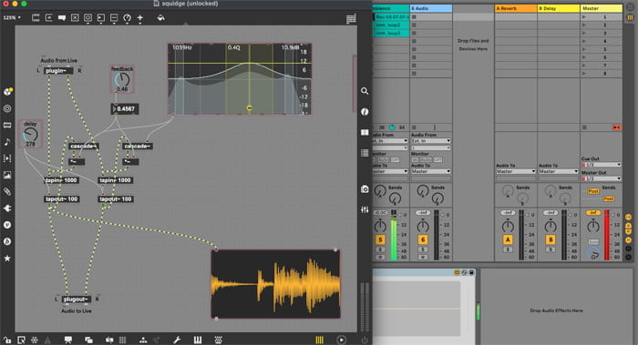Open 6 Audio input channel dropdown below Ext. In

(431, 147)
